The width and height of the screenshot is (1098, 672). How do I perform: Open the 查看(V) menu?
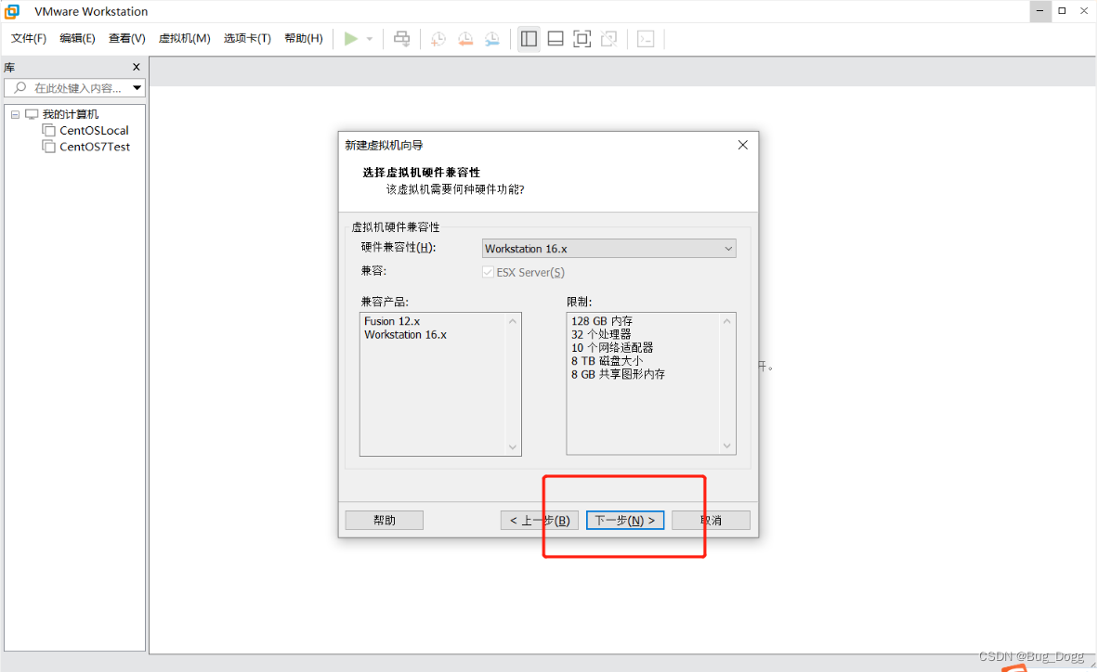pos(126,38)
